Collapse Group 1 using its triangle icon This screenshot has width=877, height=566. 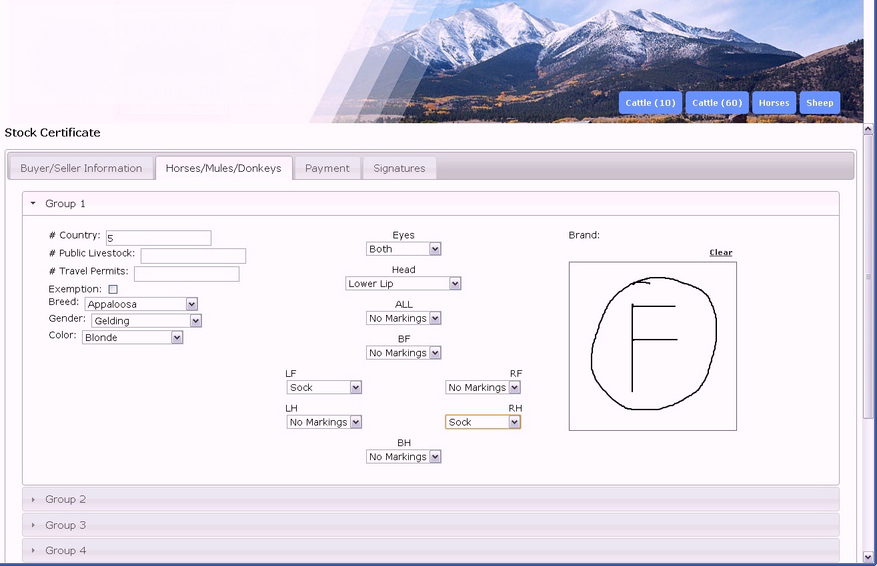click(x=33, y=204)
